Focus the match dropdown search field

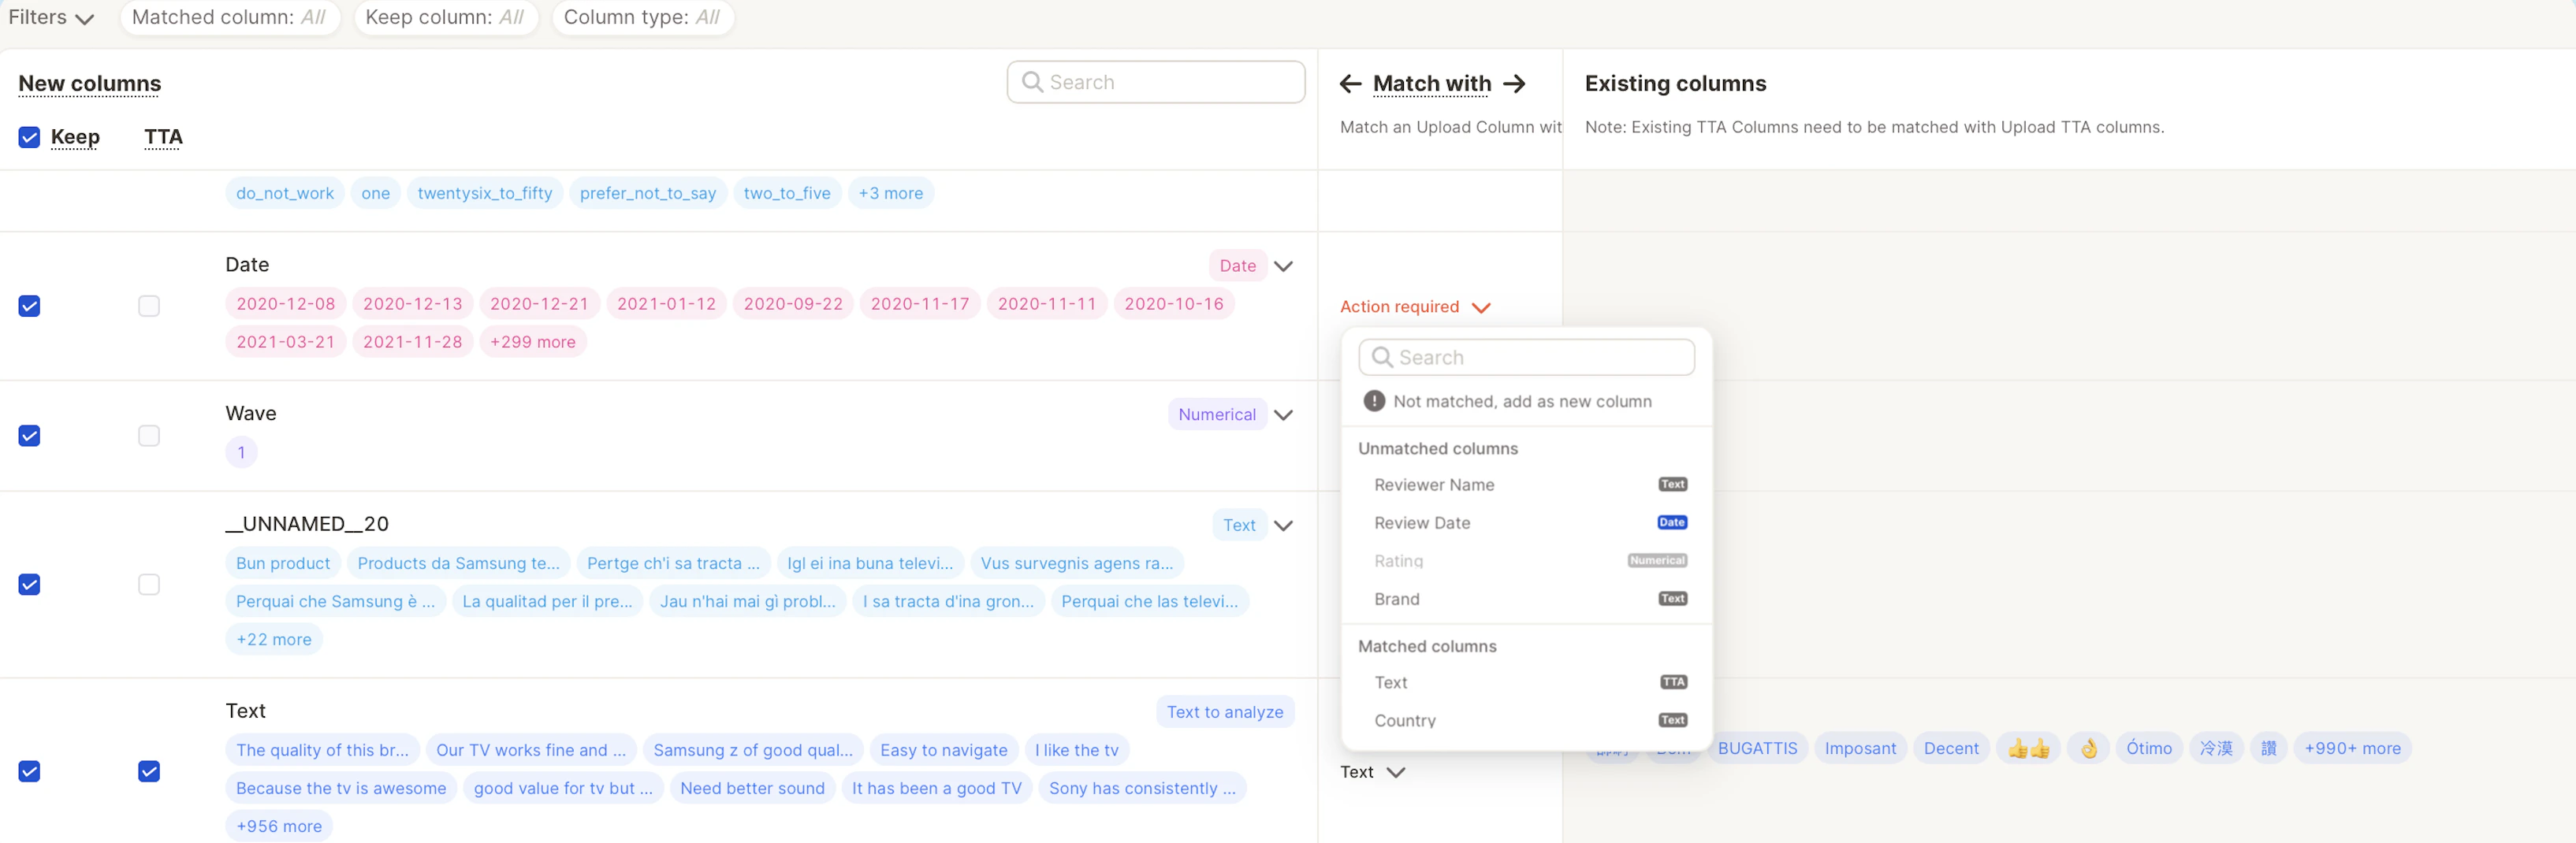(1526, 357)
